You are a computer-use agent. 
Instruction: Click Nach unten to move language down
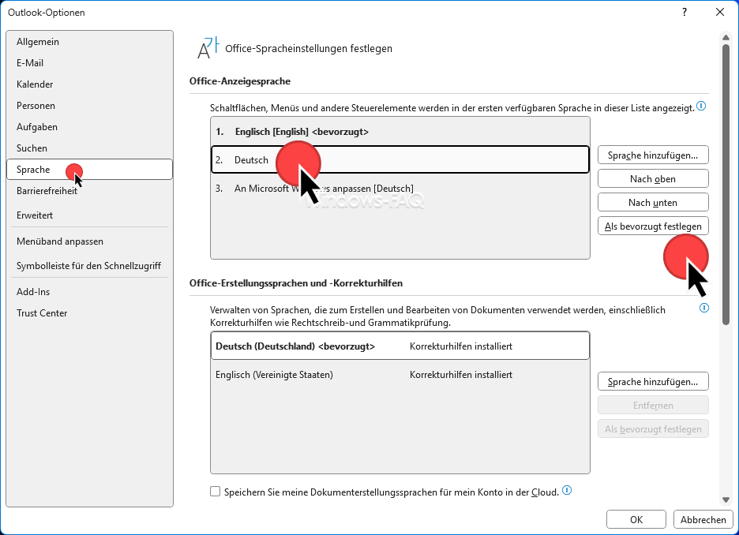tap(652, 203)
